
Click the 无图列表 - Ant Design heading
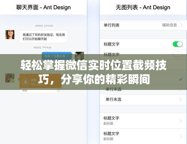(143, 7)
